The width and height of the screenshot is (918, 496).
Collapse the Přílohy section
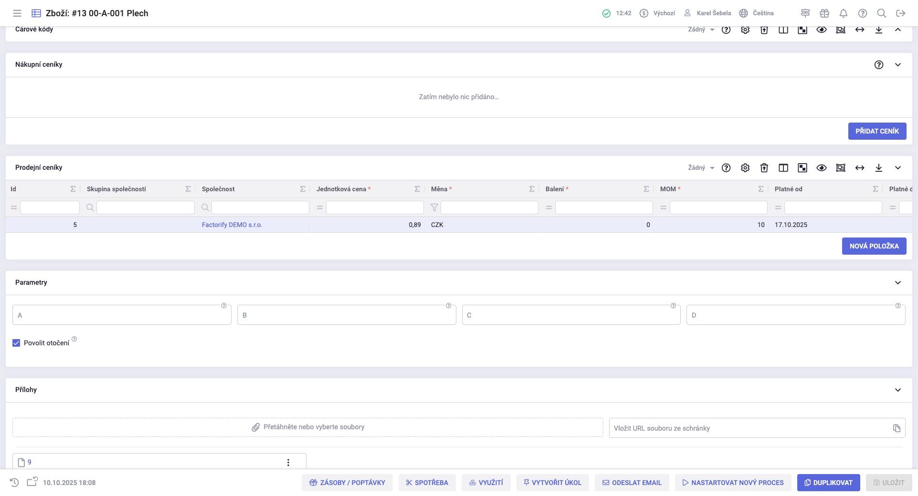tap(898, 390)
